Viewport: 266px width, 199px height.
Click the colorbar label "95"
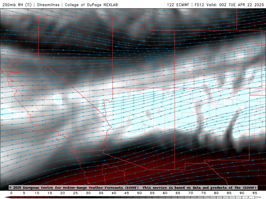tap(255, 193)
